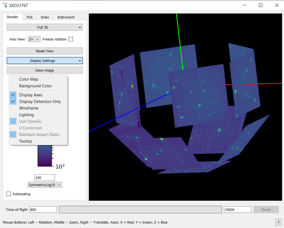Click the color bar gradient swatch
The height and width of the screenshot is (228, 284).
click(44, 156)
